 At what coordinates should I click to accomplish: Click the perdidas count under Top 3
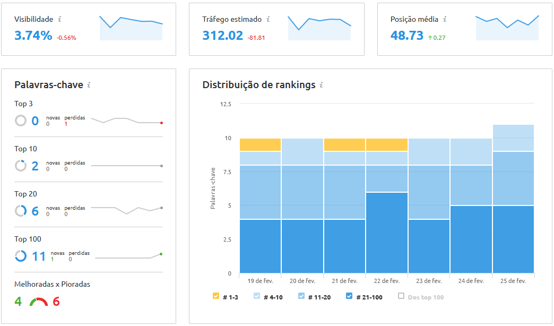pyautogui.click(x=66, y=123)
